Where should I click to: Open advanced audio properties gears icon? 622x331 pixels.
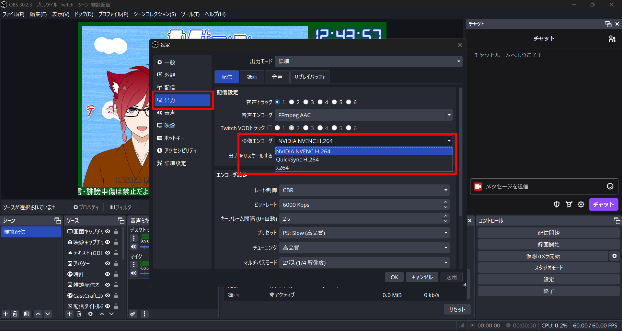click(133, 314)
